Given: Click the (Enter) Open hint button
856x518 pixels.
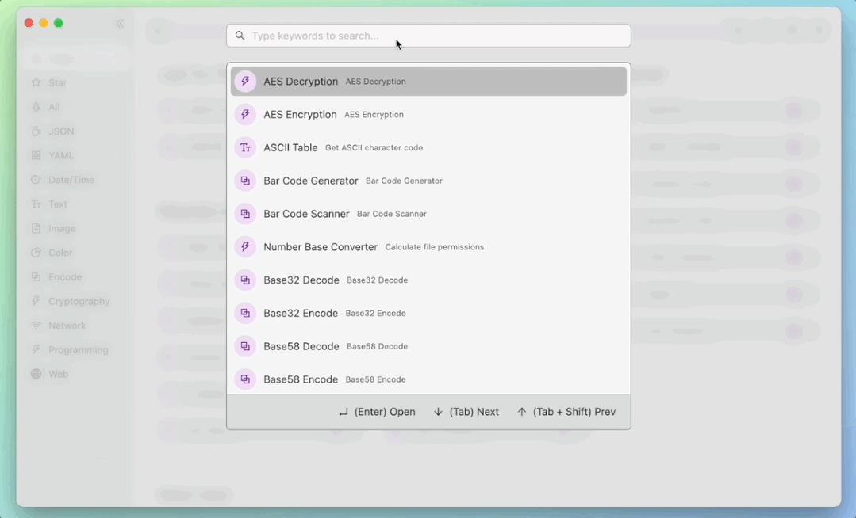Looking at the screenshot, I should pos(377,412).
